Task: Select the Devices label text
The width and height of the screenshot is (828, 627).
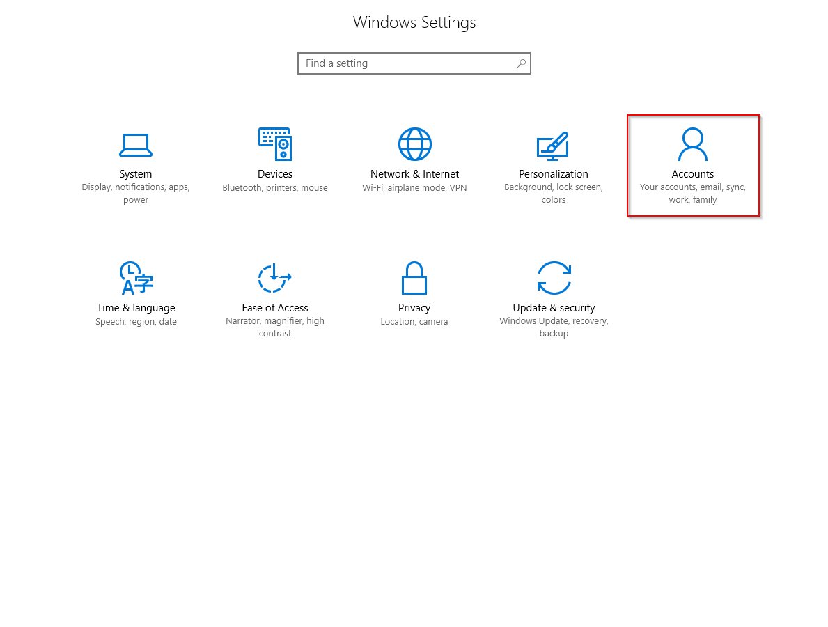Action: click(275, 174)
